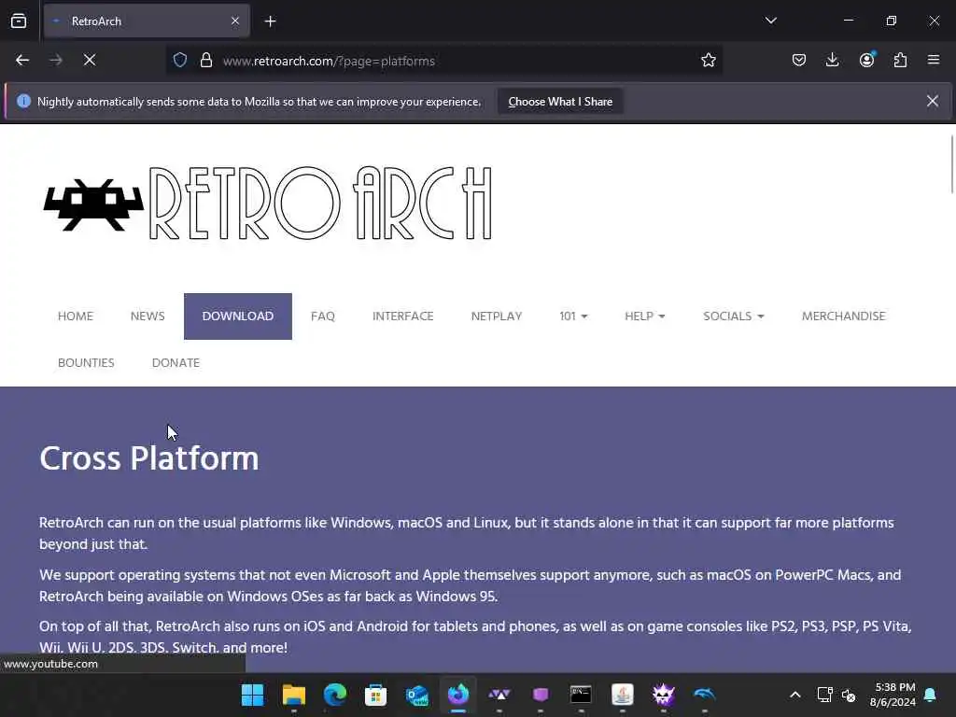956x717 pixels.
Task: Open the tracking protection shield icon
Action: pyautogui.click(x=180, y=61)
